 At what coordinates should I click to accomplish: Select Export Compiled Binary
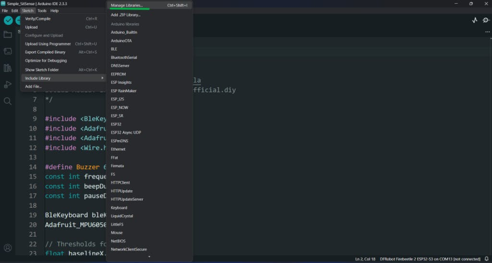[x=62, y=52]
